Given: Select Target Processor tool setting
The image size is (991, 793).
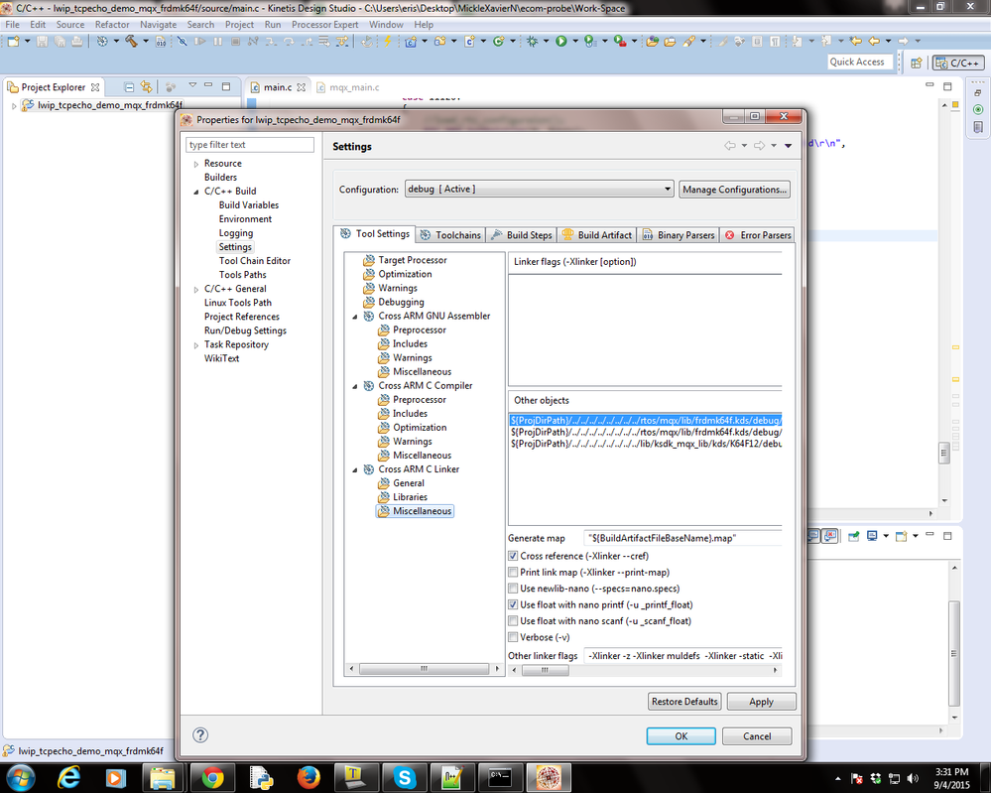Looking at the screenshot, I should click(x=412, y=260).
